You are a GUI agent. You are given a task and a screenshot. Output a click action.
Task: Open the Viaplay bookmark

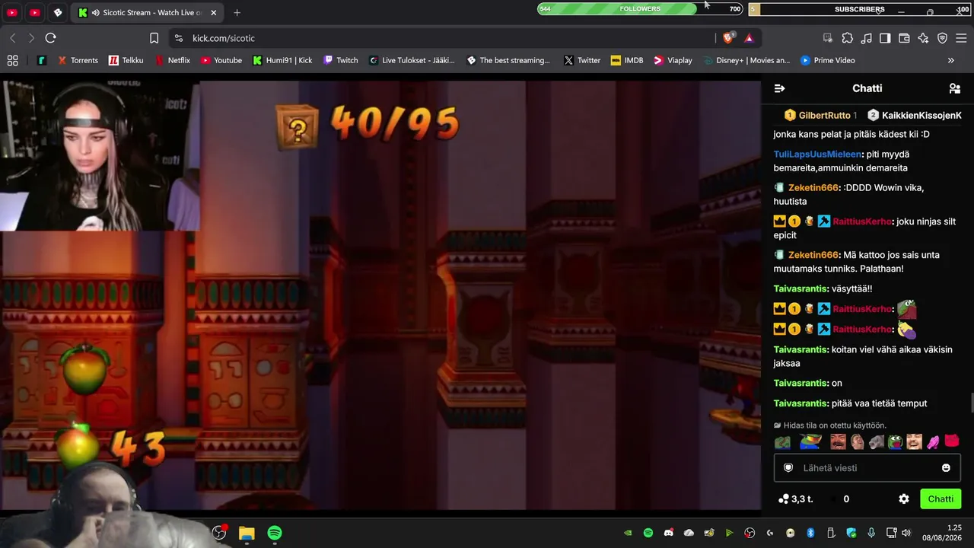[x=673, y=60]
